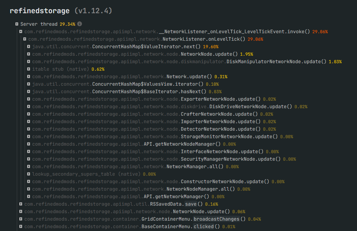Click the 1.03% percentage value
The height and width of the screenshot is (231, 357).
tap(335, 62)
